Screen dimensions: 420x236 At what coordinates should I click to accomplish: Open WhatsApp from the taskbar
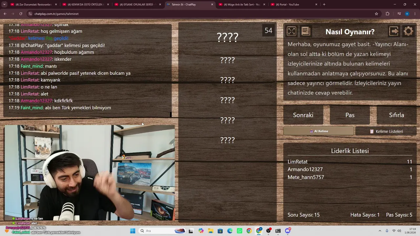(x=240, y=231)
